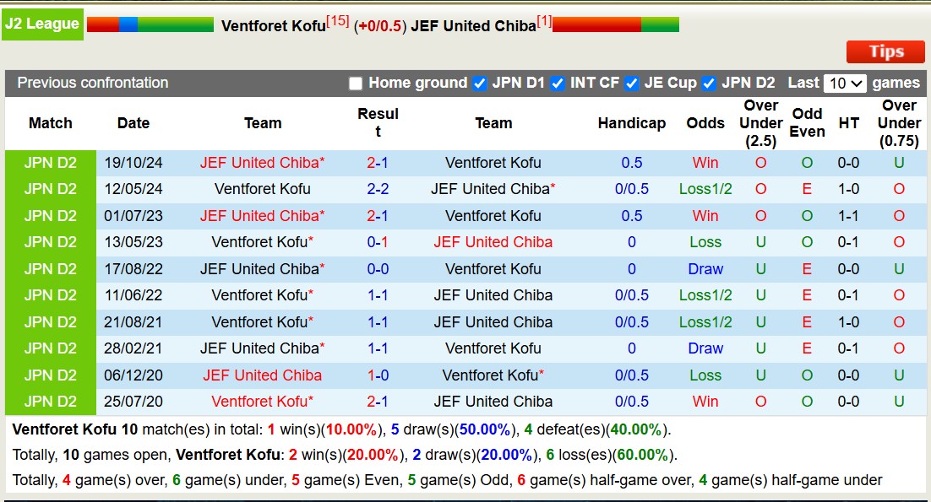Click the Handicap column header
Screen dimensions: 931x502
point(632,123)
